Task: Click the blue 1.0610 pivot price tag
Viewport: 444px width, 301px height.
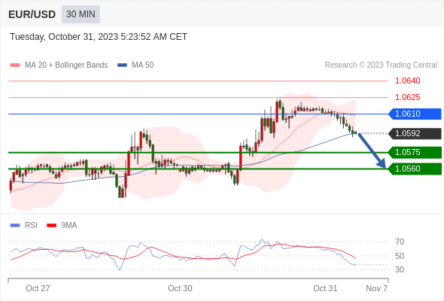Action: pyautogui.click(x=415, y=114)
